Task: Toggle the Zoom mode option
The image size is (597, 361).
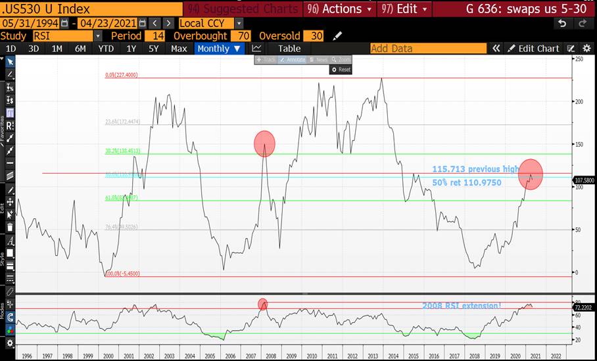Action: click(x=341, y=60)
